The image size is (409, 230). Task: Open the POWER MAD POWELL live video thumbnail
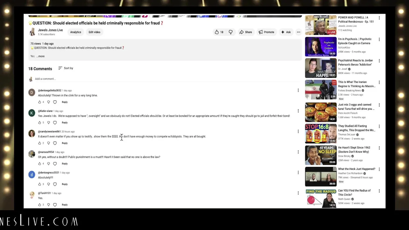coord(320,25)
